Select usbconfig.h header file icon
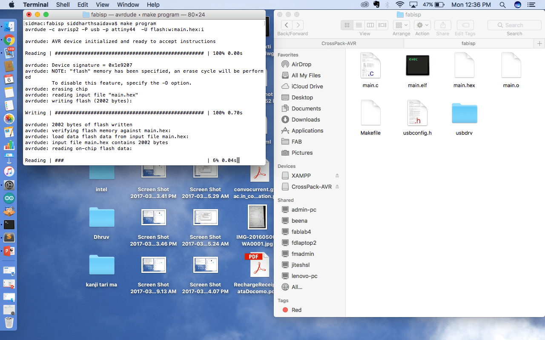 tap(417, 113)
